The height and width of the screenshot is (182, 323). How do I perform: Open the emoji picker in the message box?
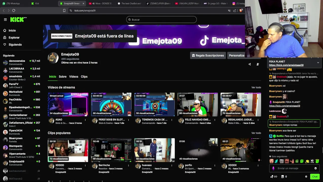(x=315, y=168)
